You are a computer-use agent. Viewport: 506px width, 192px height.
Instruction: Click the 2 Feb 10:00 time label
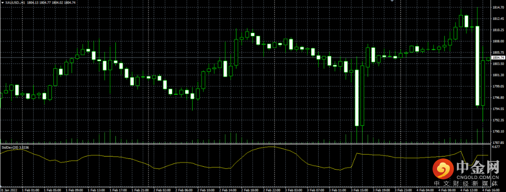pos(206,190)
